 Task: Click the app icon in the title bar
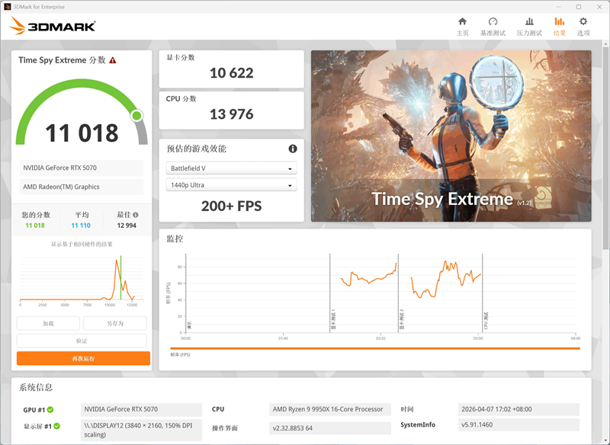click(8, 6)
